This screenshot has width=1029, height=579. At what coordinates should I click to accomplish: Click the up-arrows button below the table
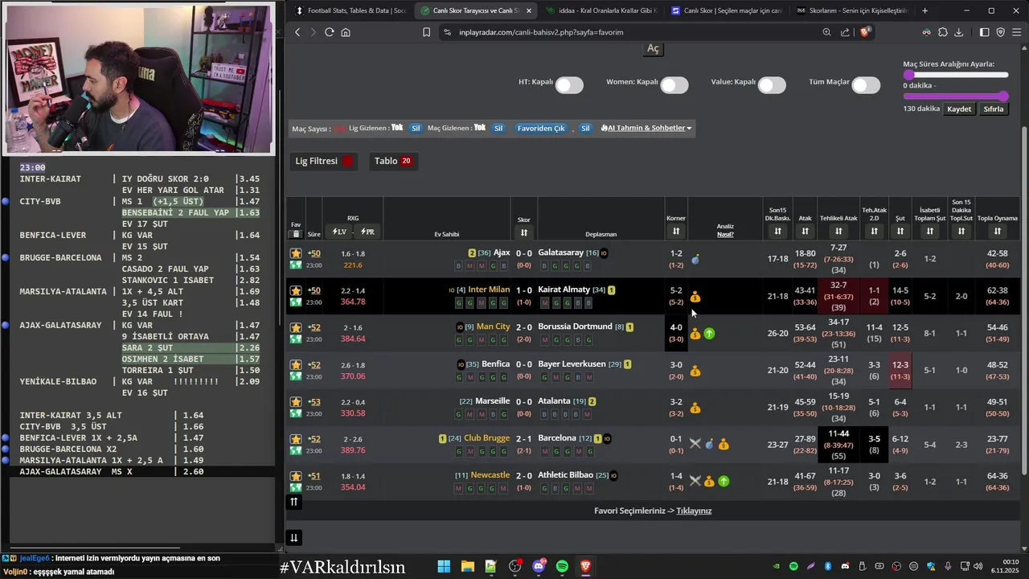293,502
